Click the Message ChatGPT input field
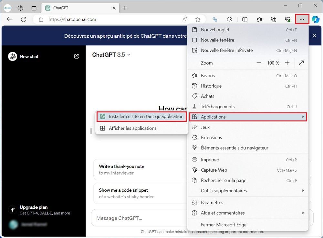The height and width of the screenshot is (238, 323). pyautogui.click(x=139, y=218)
